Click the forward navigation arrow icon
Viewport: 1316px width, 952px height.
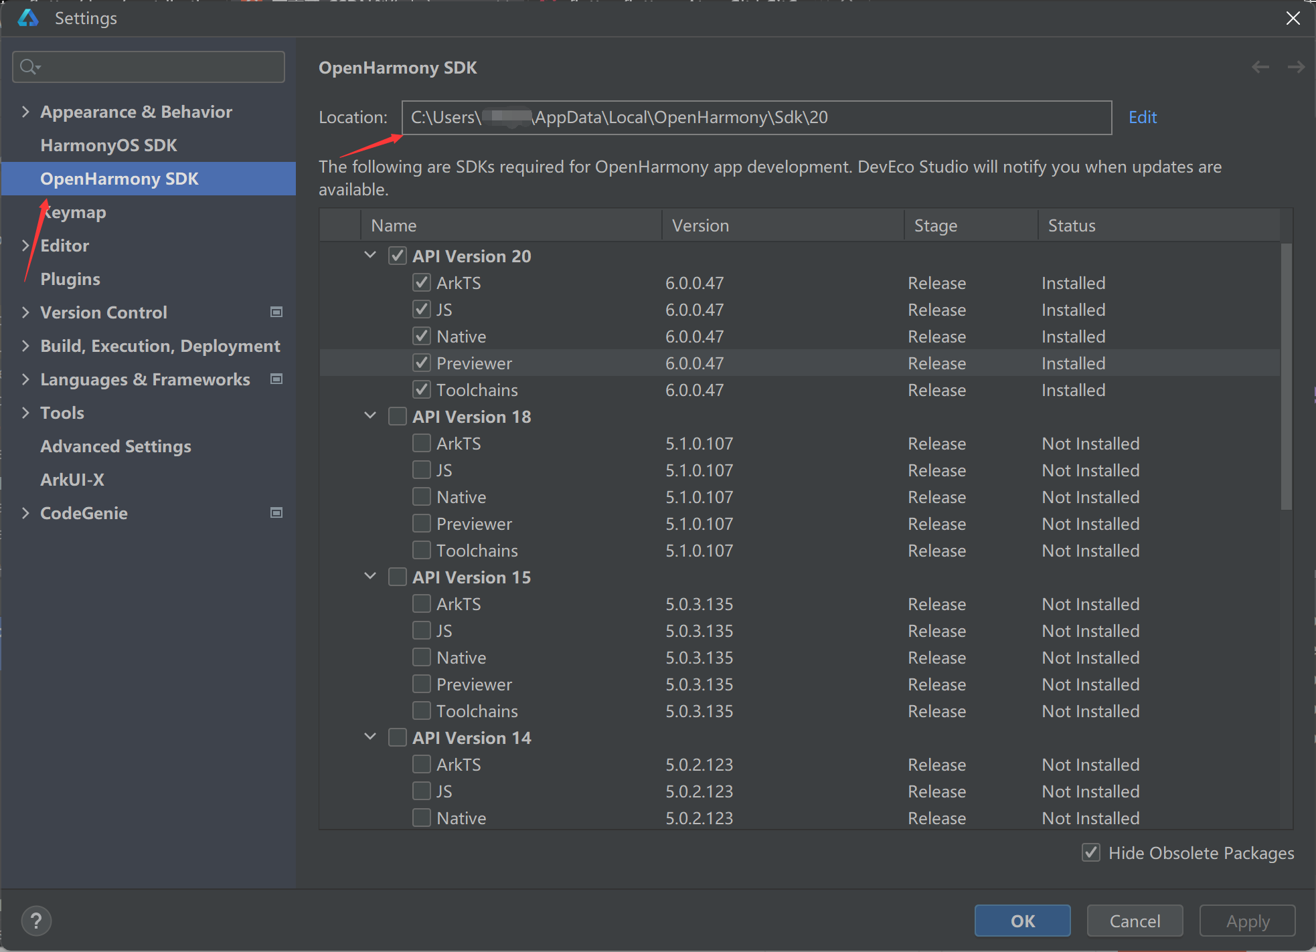[x=1296, y=67]
